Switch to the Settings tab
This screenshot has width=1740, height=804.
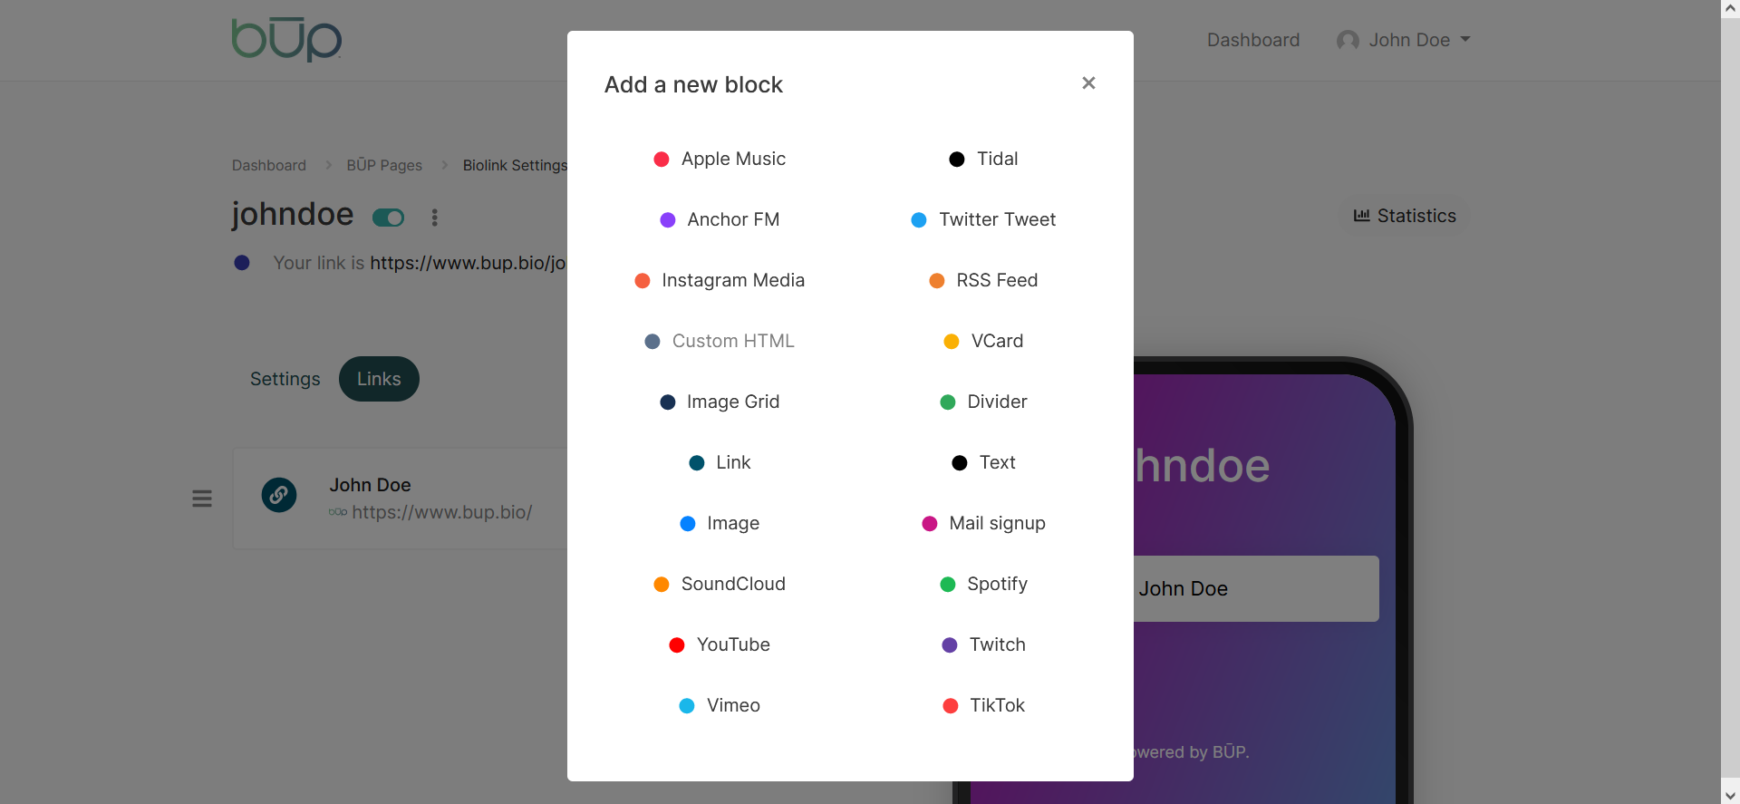285,379
